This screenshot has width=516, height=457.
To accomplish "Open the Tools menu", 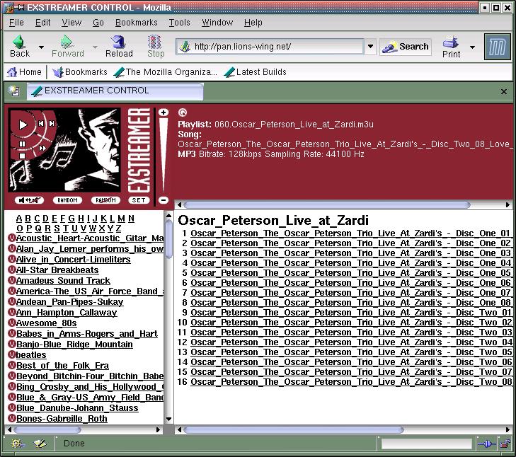I will 179,23.
